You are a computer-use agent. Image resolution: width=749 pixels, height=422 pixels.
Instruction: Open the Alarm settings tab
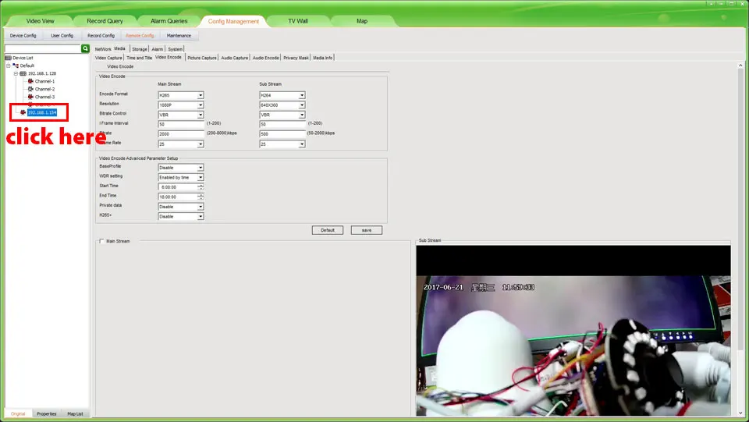(157, 49)
